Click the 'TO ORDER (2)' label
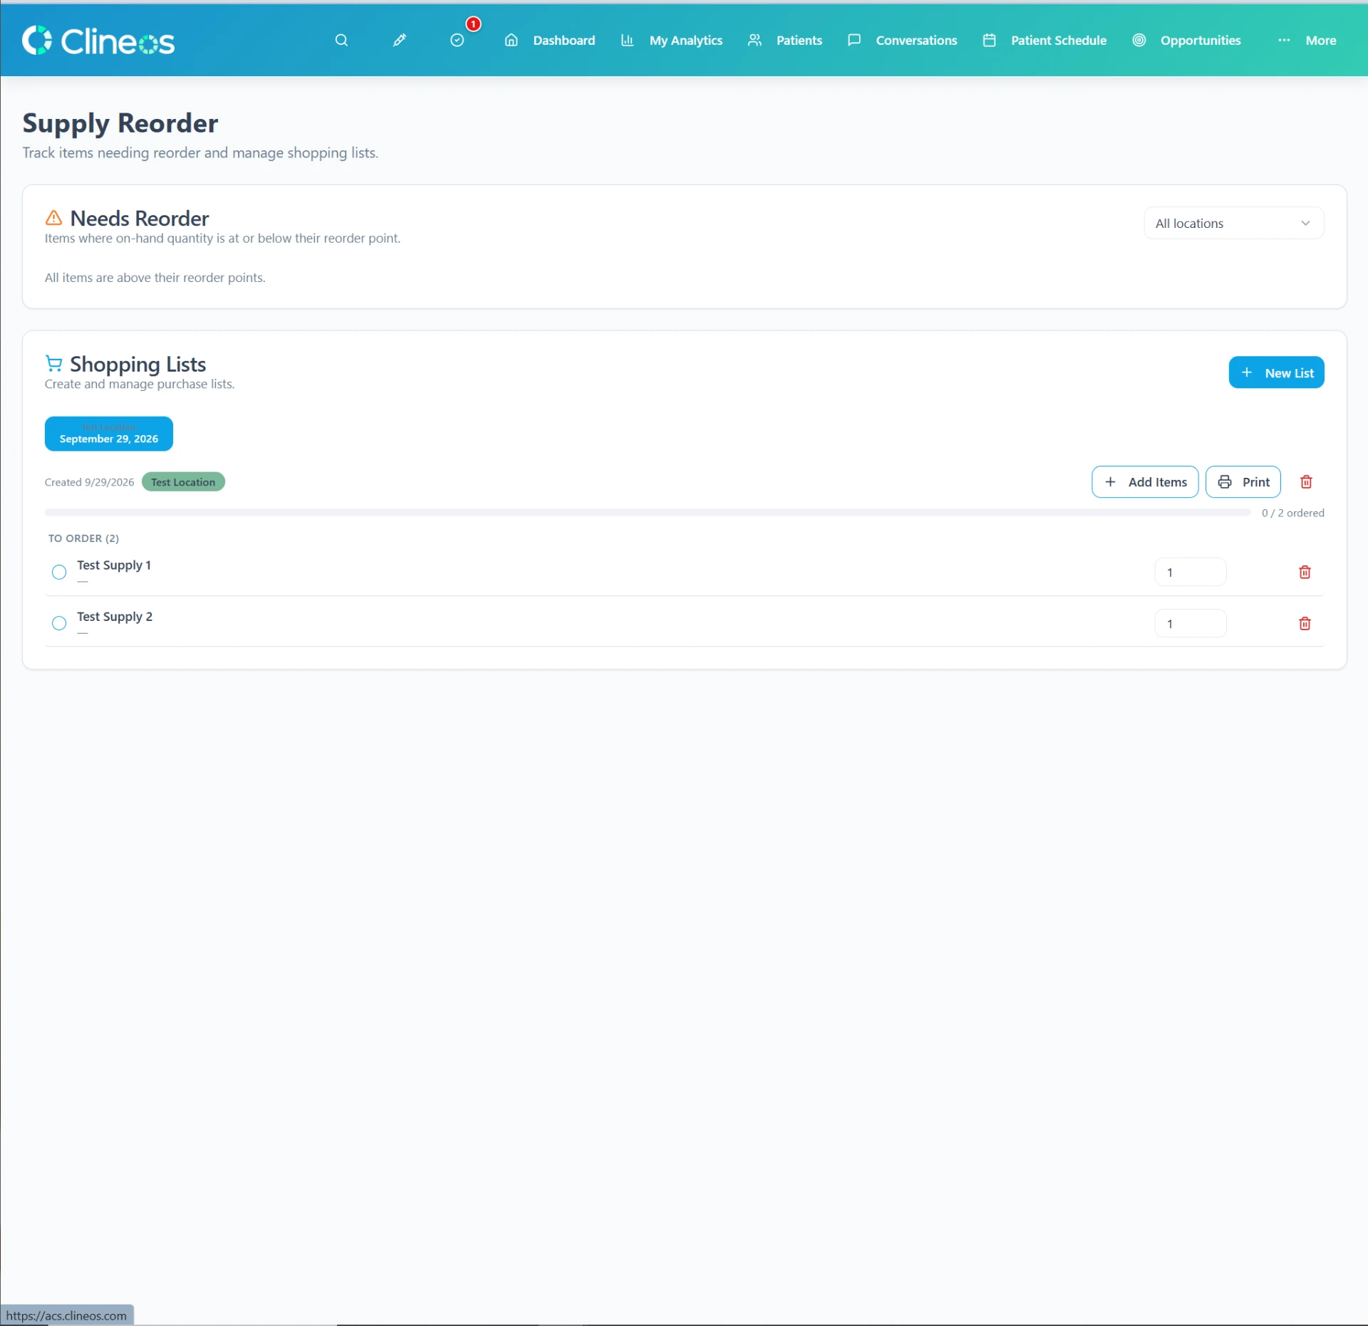The image size is (1368, 1326). 83,538
